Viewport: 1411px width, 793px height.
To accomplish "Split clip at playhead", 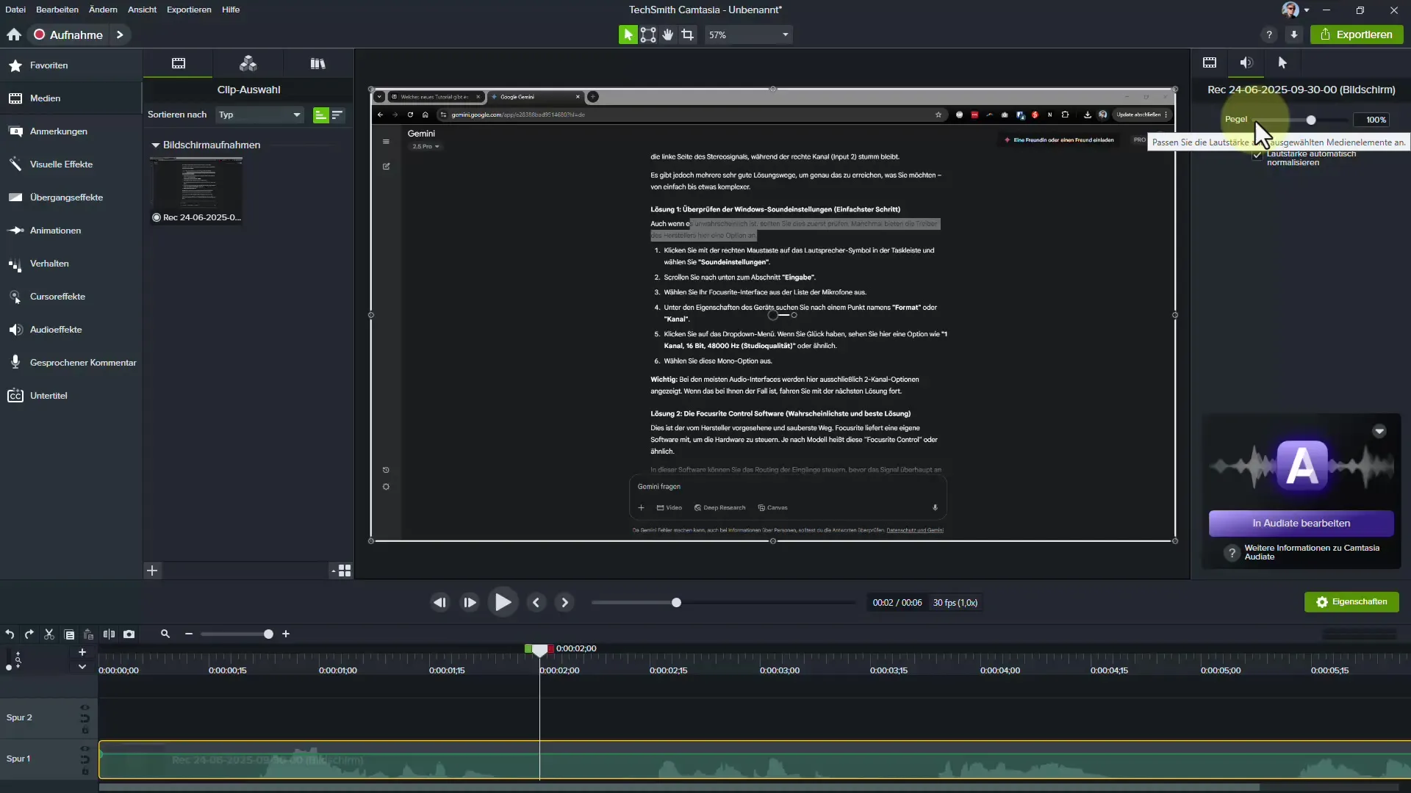I will [109, 634].
